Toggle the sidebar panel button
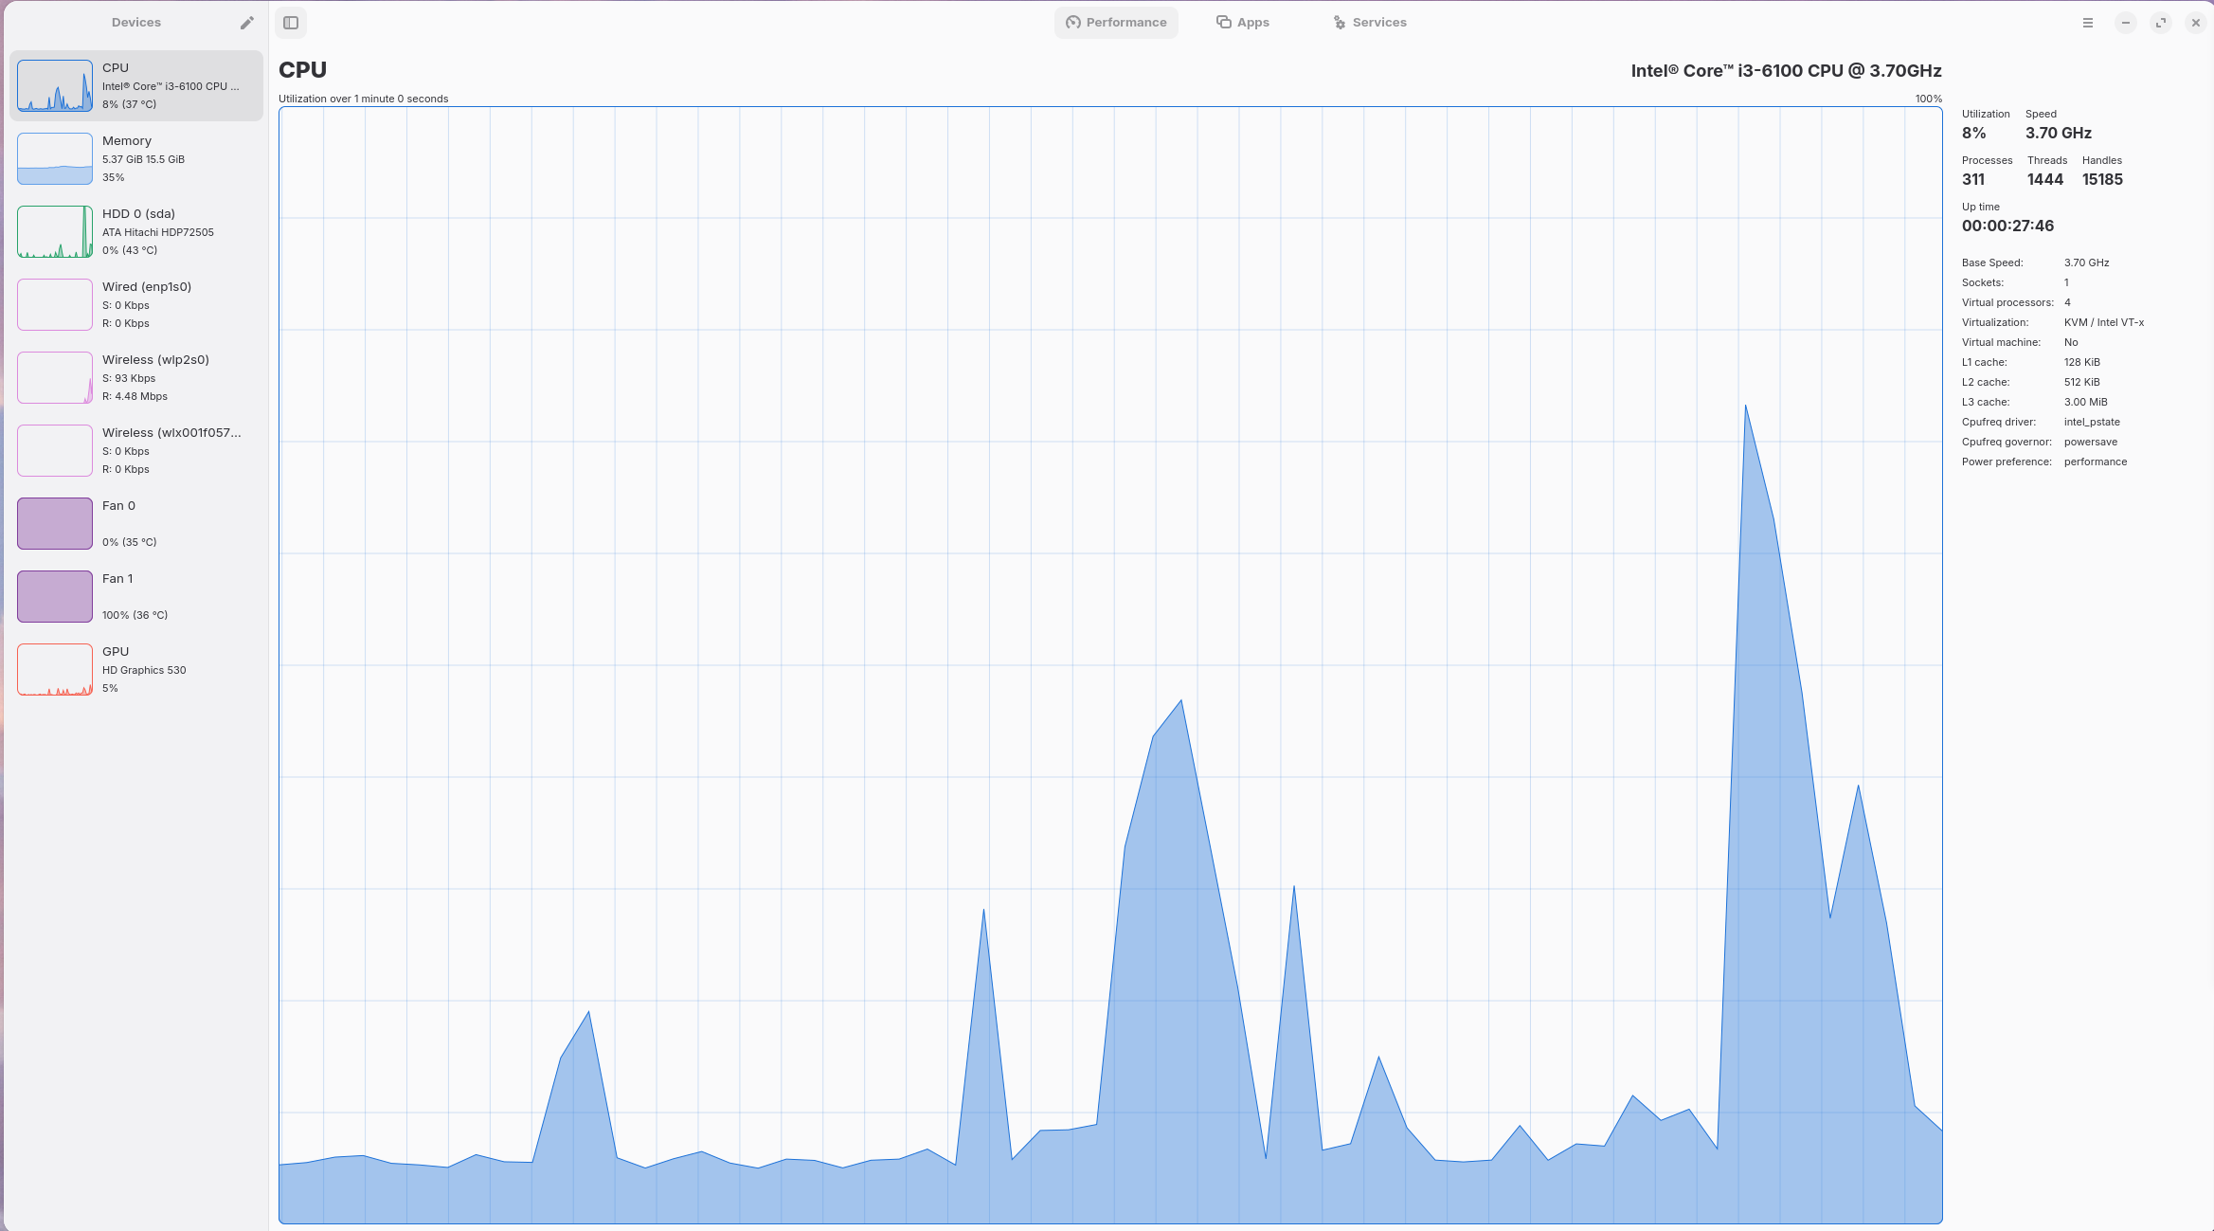The height and width of the screenshot is (1231, 2214). click(291, 23)
